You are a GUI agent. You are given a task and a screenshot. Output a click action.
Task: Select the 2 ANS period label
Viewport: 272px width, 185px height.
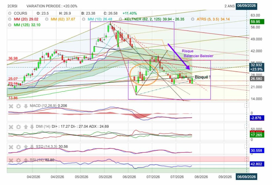[229, 6]
